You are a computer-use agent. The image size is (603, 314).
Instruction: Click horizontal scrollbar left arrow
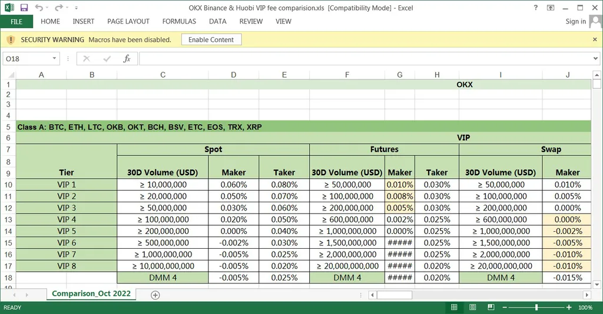pos(372,295)
